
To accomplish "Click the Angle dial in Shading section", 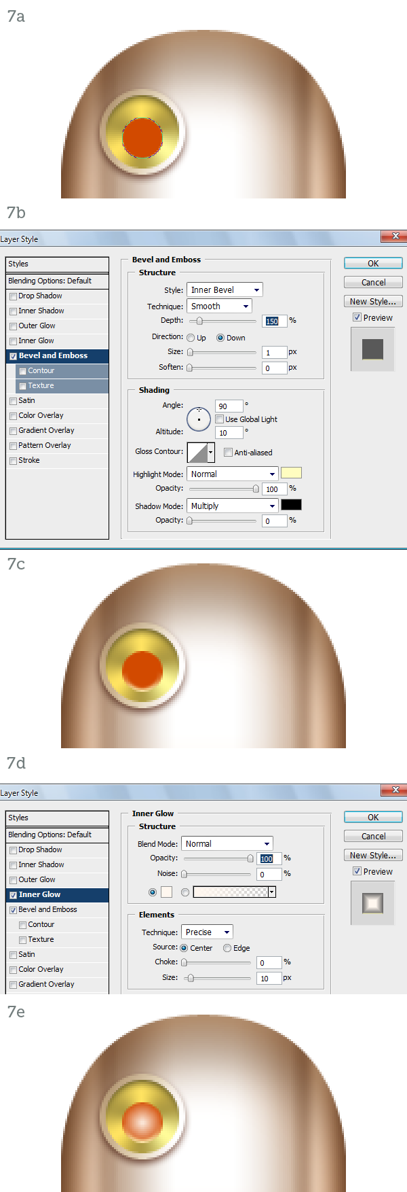I will (199, 419).
